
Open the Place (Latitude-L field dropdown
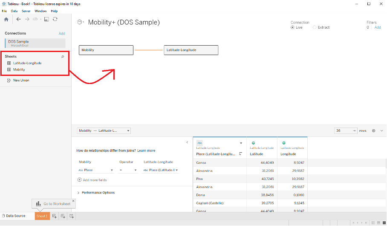(160, 170)
